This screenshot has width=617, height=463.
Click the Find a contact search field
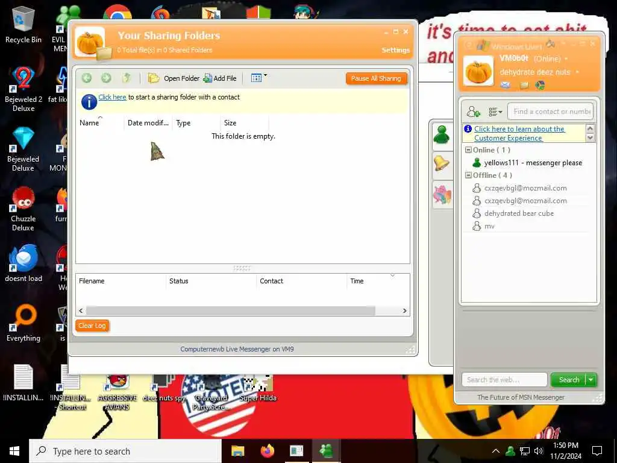click(x=551, y=112)
